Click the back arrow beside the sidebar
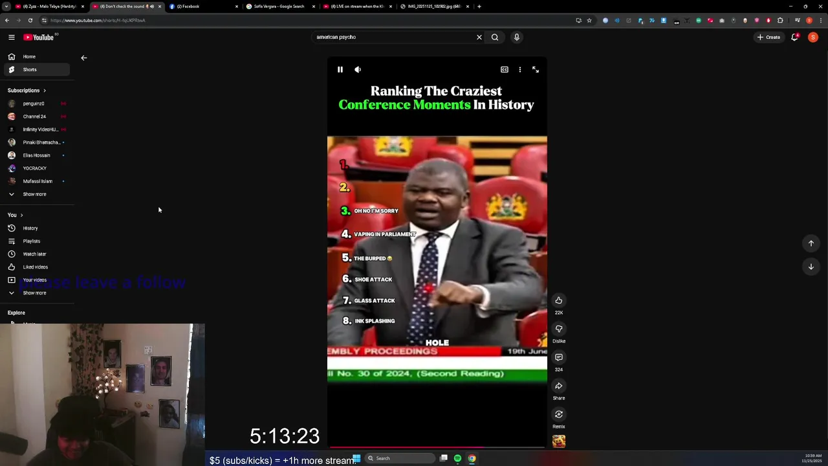 coord(83,58)
